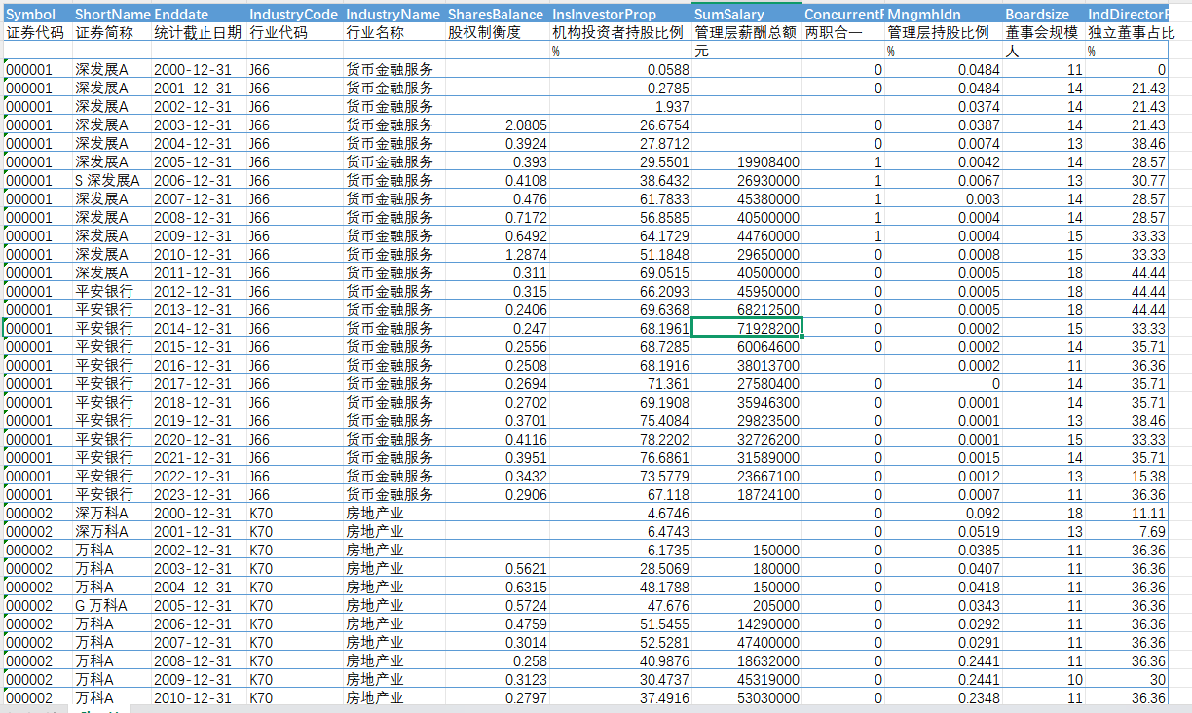This screenshot has height=713, width=1192.
Task: Select the investor proportion 0.0588
Action: pyautogui.click(x=620, y=69)
